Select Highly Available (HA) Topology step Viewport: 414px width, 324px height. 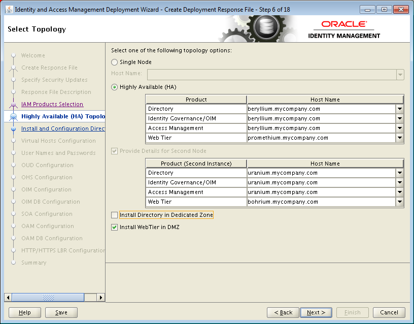[x=63, y=116]
